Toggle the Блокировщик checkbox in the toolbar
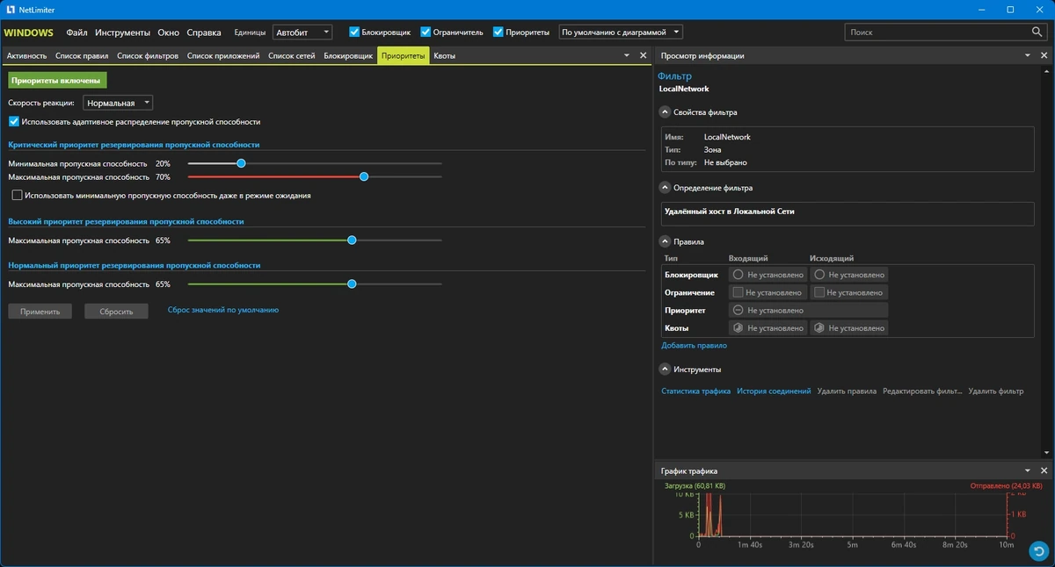This screenshot has width=1055, height=567. coord(354,32)
